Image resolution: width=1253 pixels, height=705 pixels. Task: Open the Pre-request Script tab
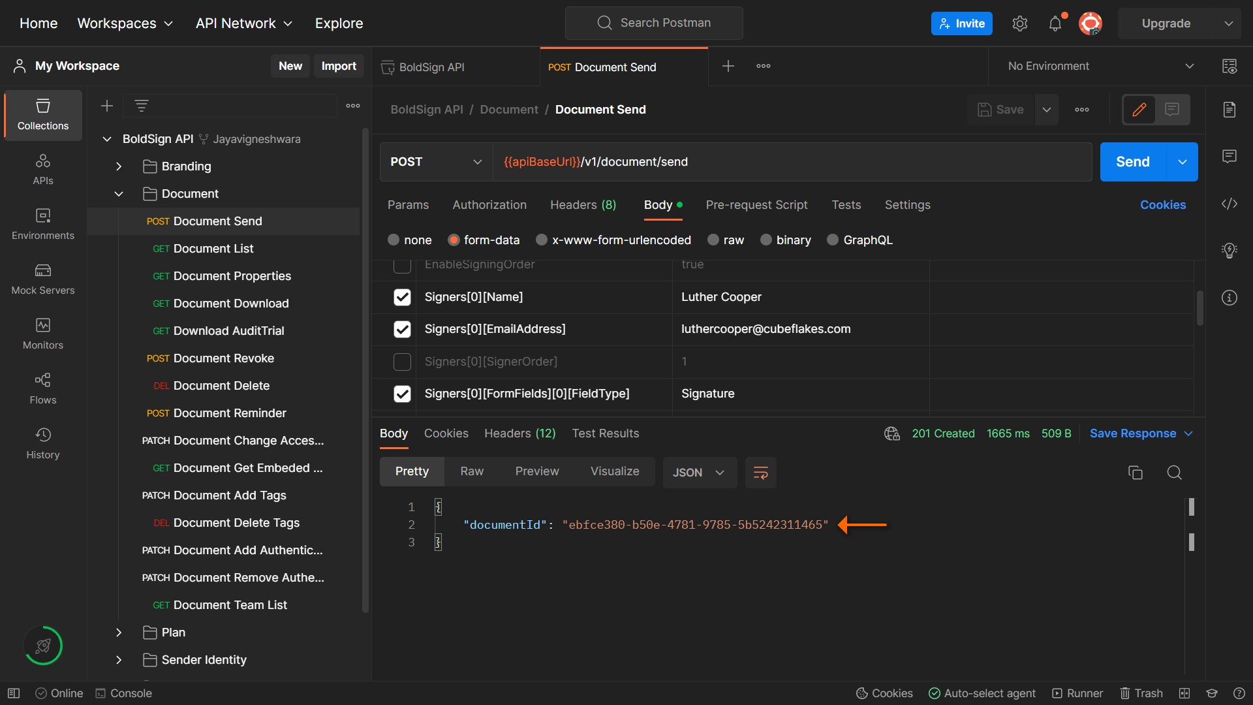756,205
